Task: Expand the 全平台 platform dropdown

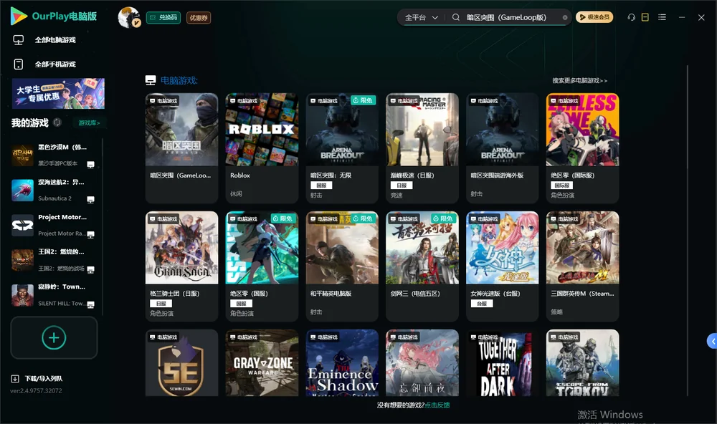Action: [421, 17]
